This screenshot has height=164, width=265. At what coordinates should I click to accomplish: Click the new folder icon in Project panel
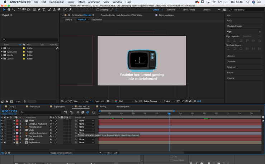(7, 102)
